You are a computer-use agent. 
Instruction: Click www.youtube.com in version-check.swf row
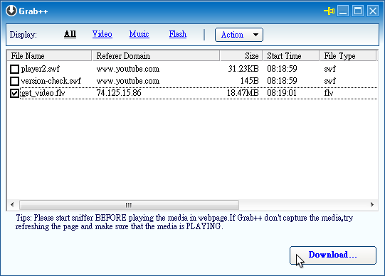[128, 81]
